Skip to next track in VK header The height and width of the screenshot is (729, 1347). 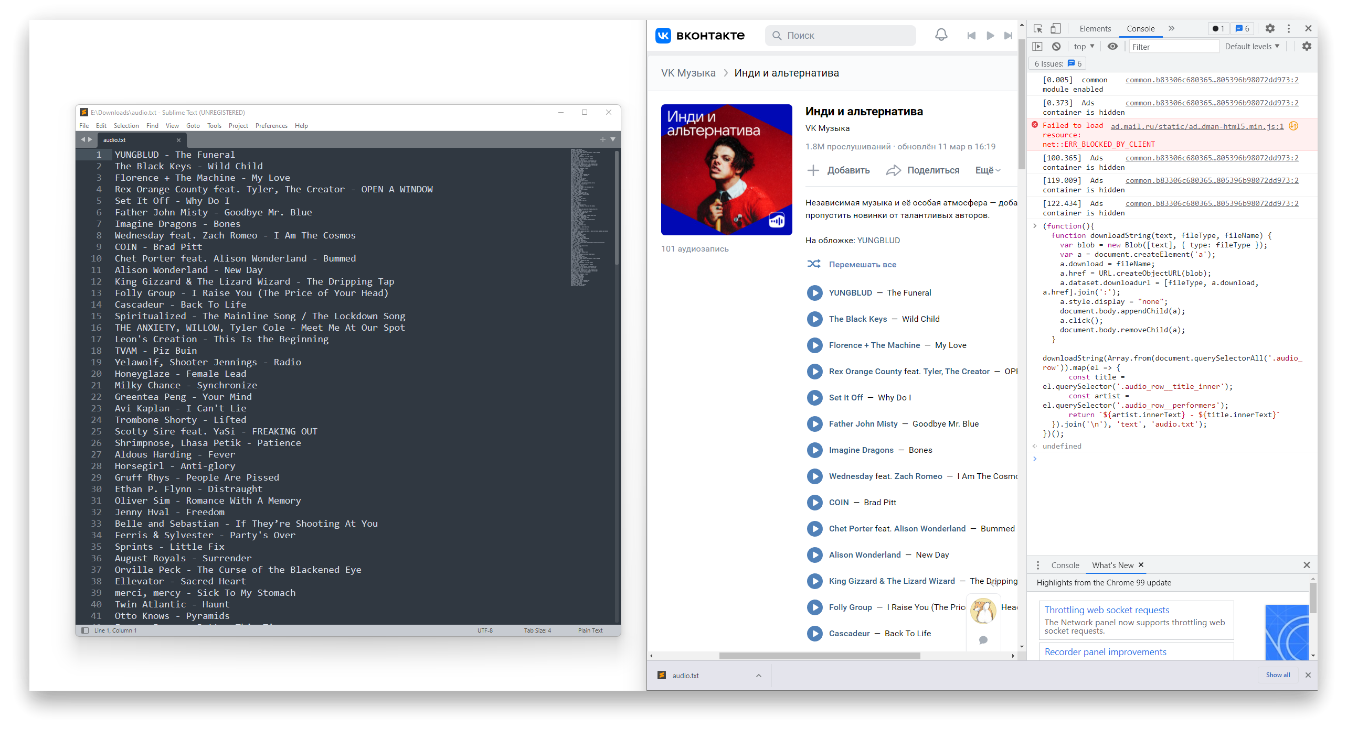pos(1008,36)
